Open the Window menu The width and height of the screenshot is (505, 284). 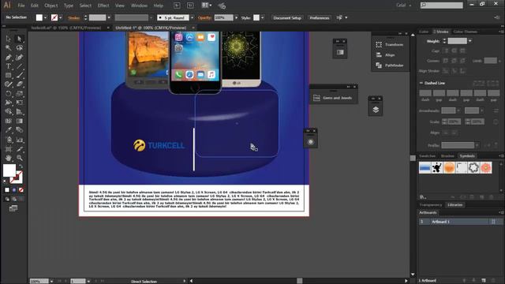[139, 6]
